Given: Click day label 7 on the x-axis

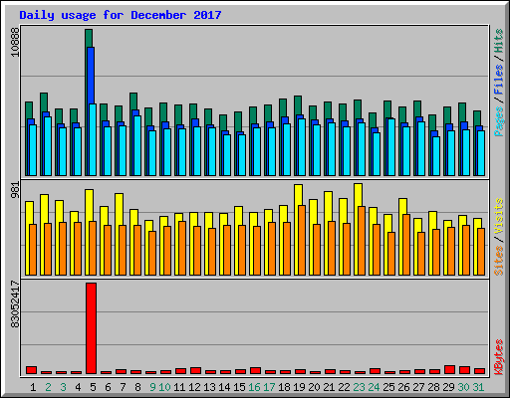Looking at the screenshot, I should point(123,387).
